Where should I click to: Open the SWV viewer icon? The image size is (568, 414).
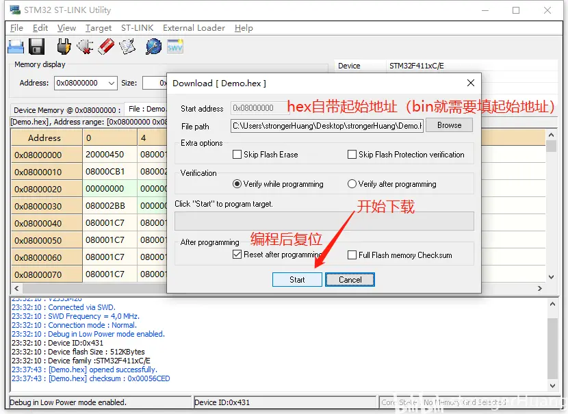[x=175, y=47]
